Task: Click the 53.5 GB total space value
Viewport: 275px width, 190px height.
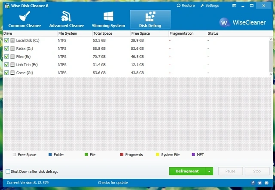Action: coord(99,40)
